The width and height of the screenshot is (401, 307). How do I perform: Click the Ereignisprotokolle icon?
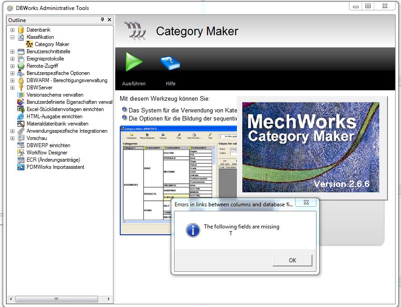point(21,59)
